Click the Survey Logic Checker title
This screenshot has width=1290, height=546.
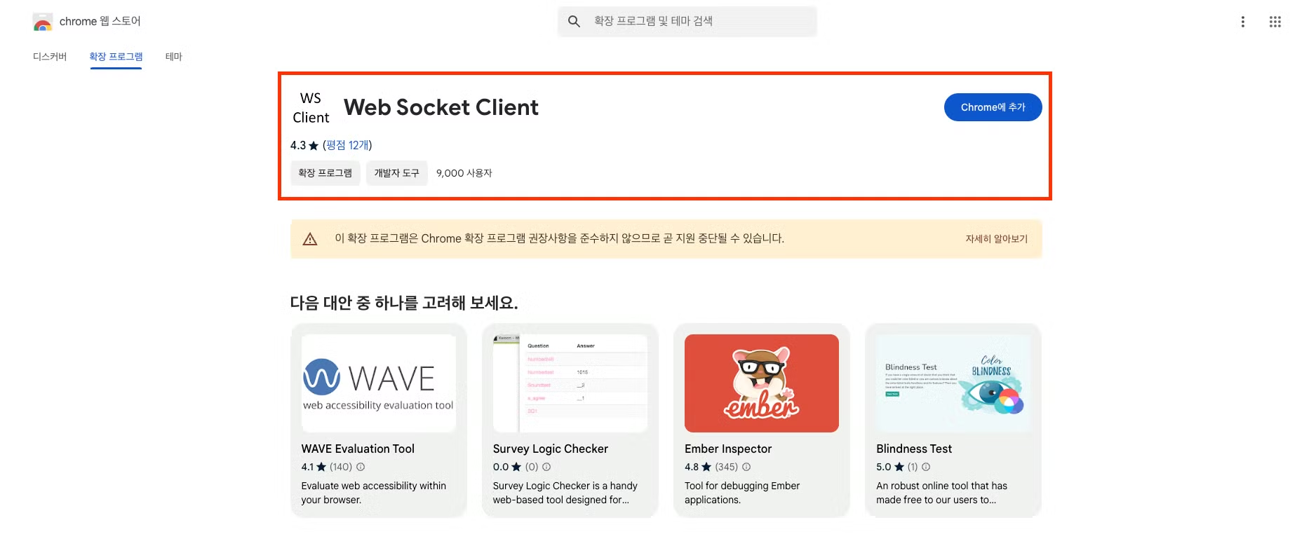click(x=551, y=449)
